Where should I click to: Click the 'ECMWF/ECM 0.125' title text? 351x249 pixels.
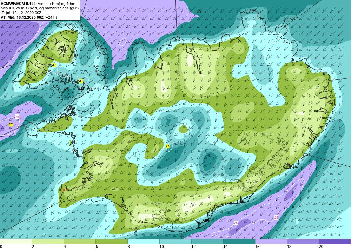coord(18,4)
